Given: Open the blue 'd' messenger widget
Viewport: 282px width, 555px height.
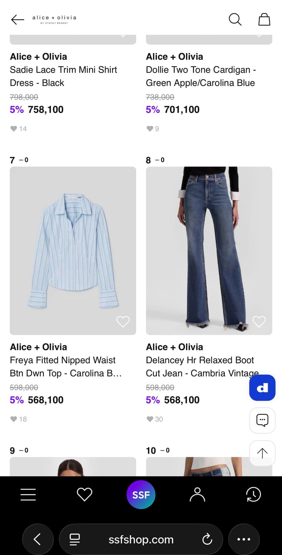Looking at the screenshot, I should point(262,388).
